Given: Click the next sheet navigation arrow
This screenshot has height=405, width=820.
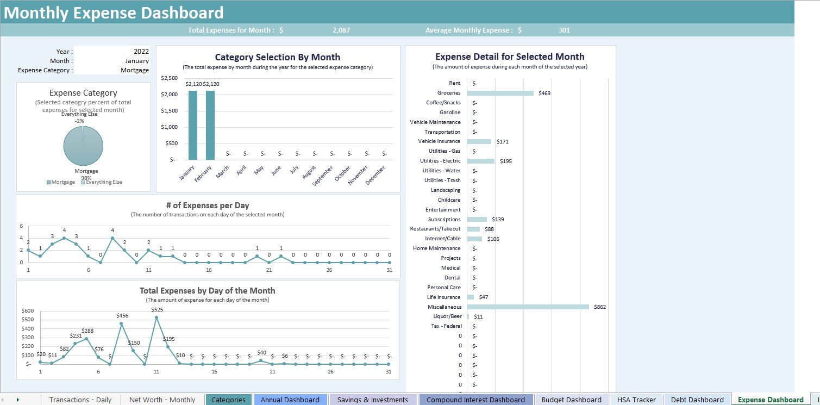Looking at the screenshot, I should click(x=17, y=400).
